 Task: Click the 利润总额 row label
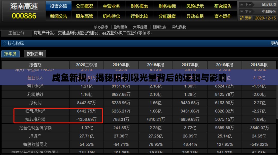(x=35, y=94)
